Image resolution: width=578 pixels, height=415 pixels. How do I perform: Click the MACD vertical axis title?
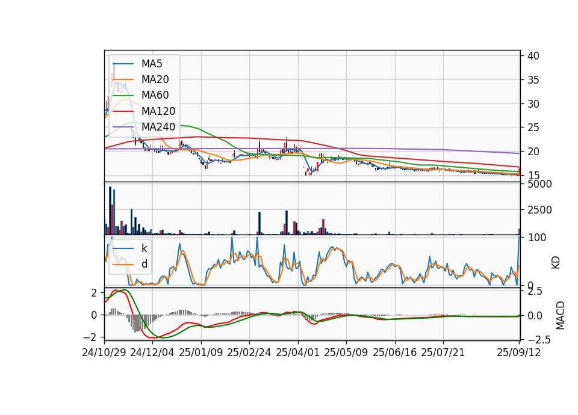tap(561, 315)
